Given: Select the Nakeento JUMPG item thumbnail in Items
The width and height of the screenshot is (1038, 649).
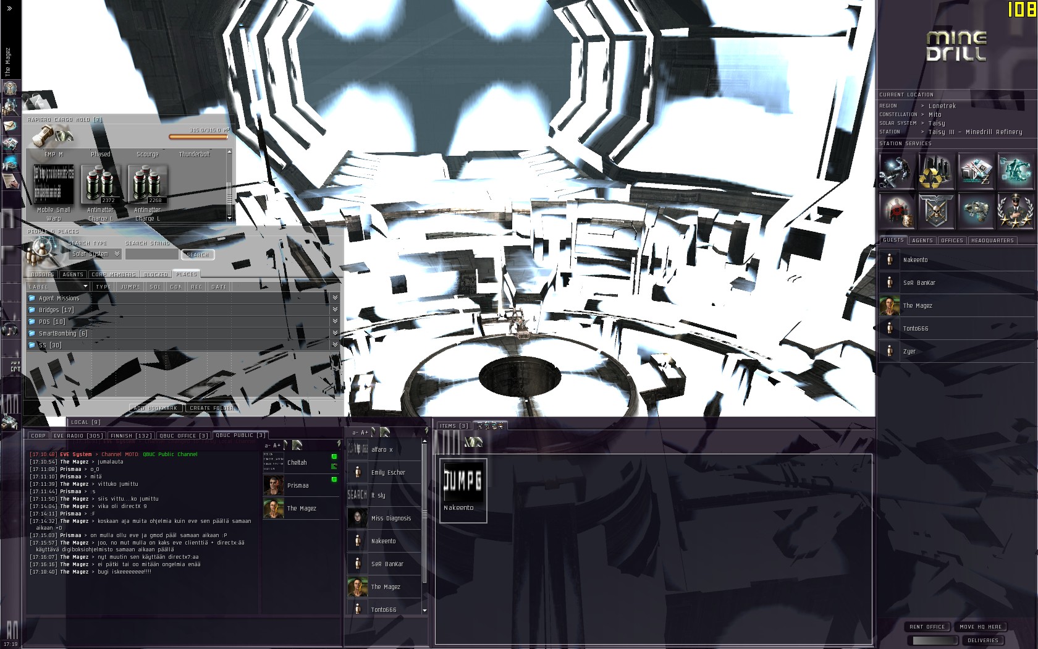Looking at the screenshot, I should pyautogui.click(x=463, y=490).
